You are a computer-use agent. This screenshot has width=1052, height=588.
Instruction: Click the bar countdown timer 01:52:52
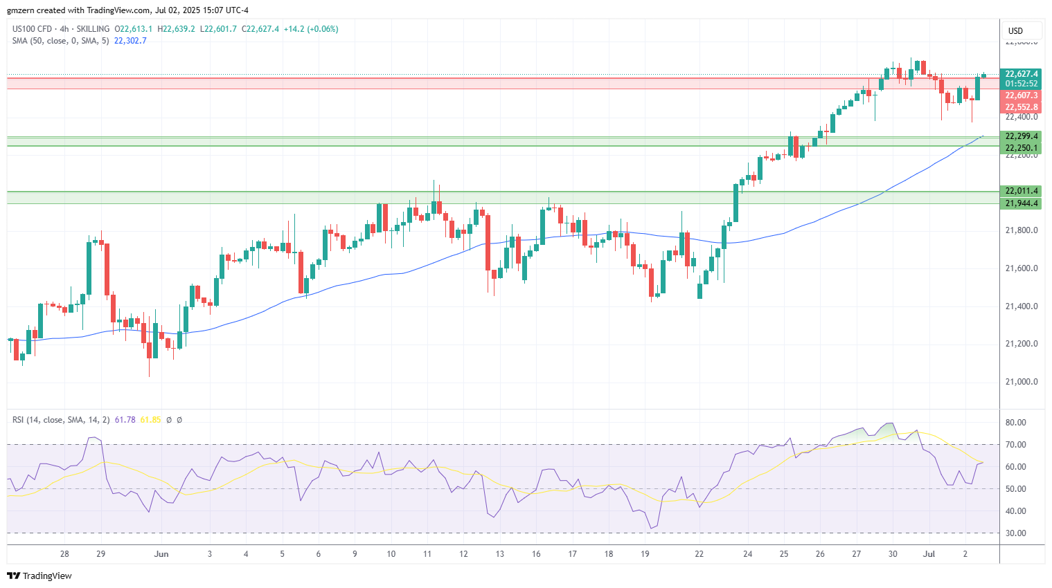(x=1022, y=84)
